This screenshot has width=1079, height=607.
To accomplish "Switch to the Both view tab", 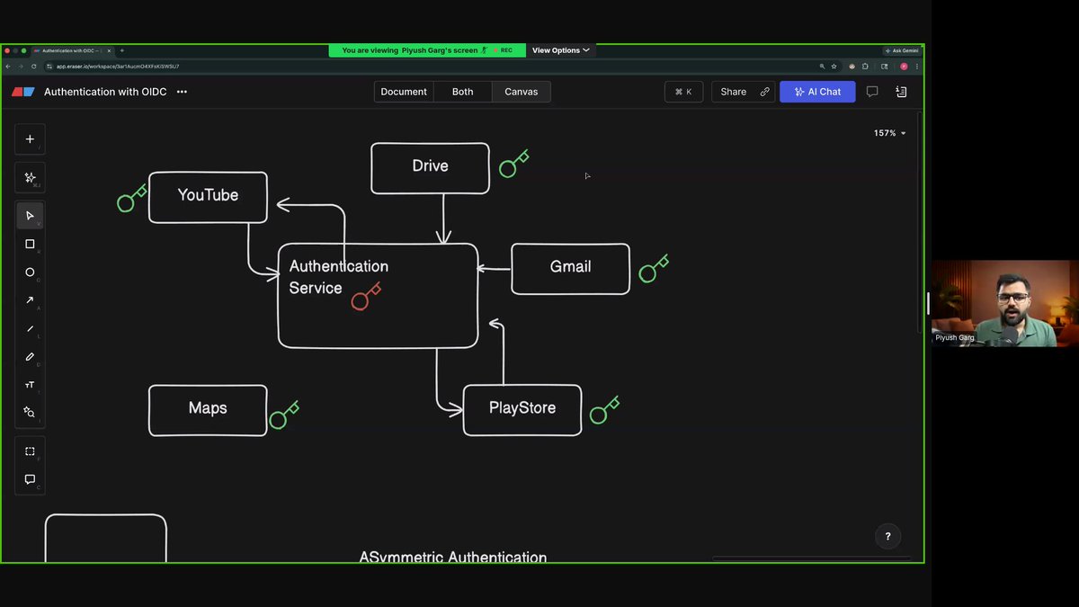I will tap(462, 91).
